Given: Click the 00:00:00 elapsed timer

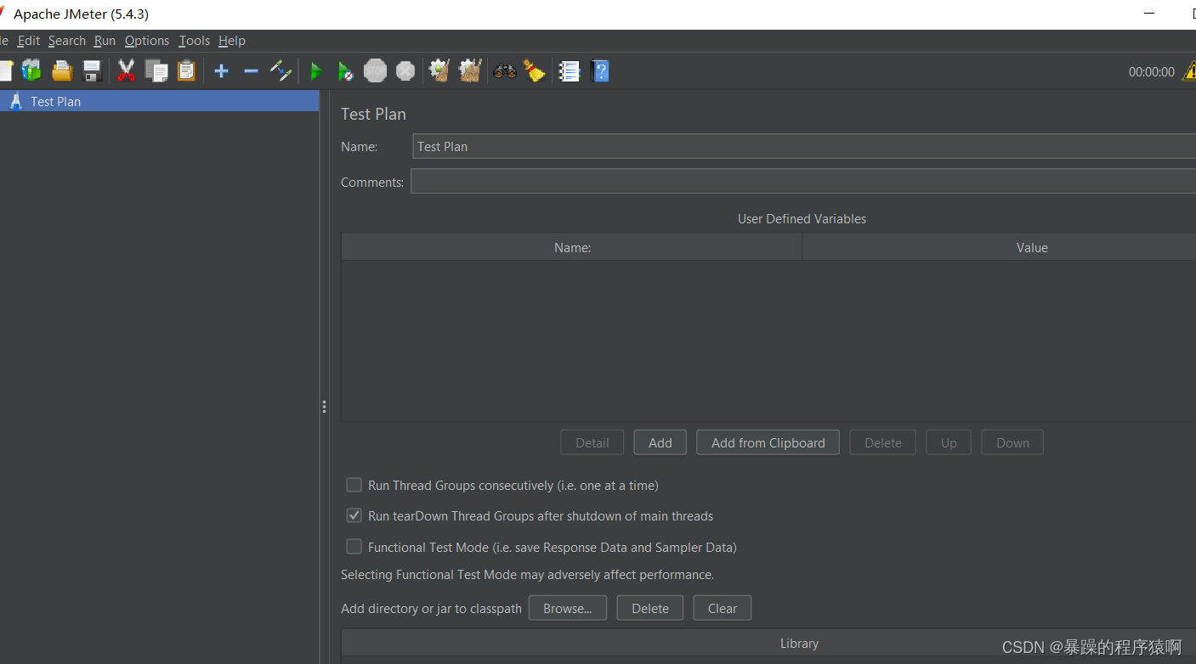Looking at the screenshot, I should [x=1152, y=72].
